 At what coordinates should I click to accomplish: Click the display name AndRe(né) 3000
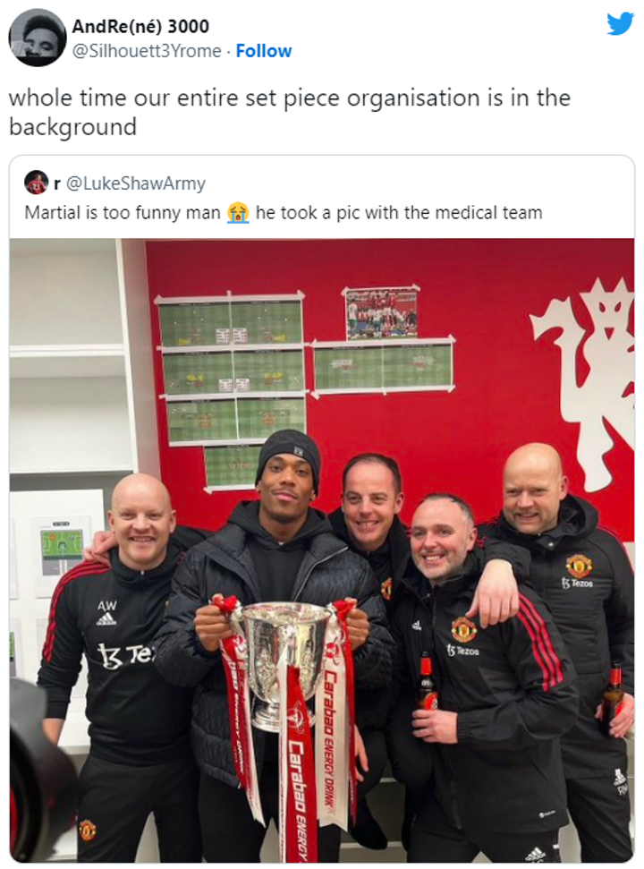[140, 26]
